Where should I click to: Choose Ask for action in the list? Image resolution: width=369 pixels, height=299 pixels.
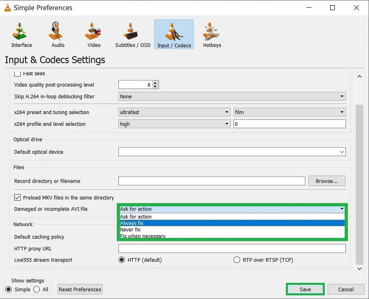point(232,217)
